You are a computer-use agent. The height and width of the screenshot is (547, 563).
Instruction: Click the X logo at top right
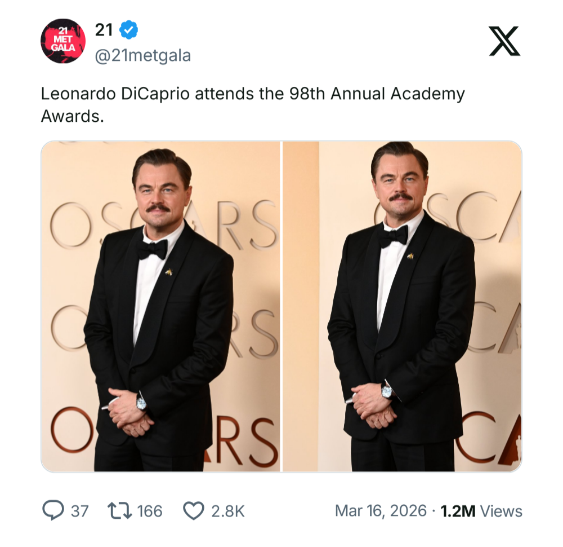pyautogui.click(x=505, y=41)
